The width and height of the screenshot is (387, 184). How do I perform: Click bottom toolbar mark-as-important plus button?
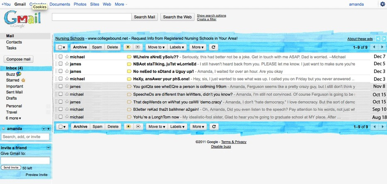pyautogui.click(x=129, y=127)
